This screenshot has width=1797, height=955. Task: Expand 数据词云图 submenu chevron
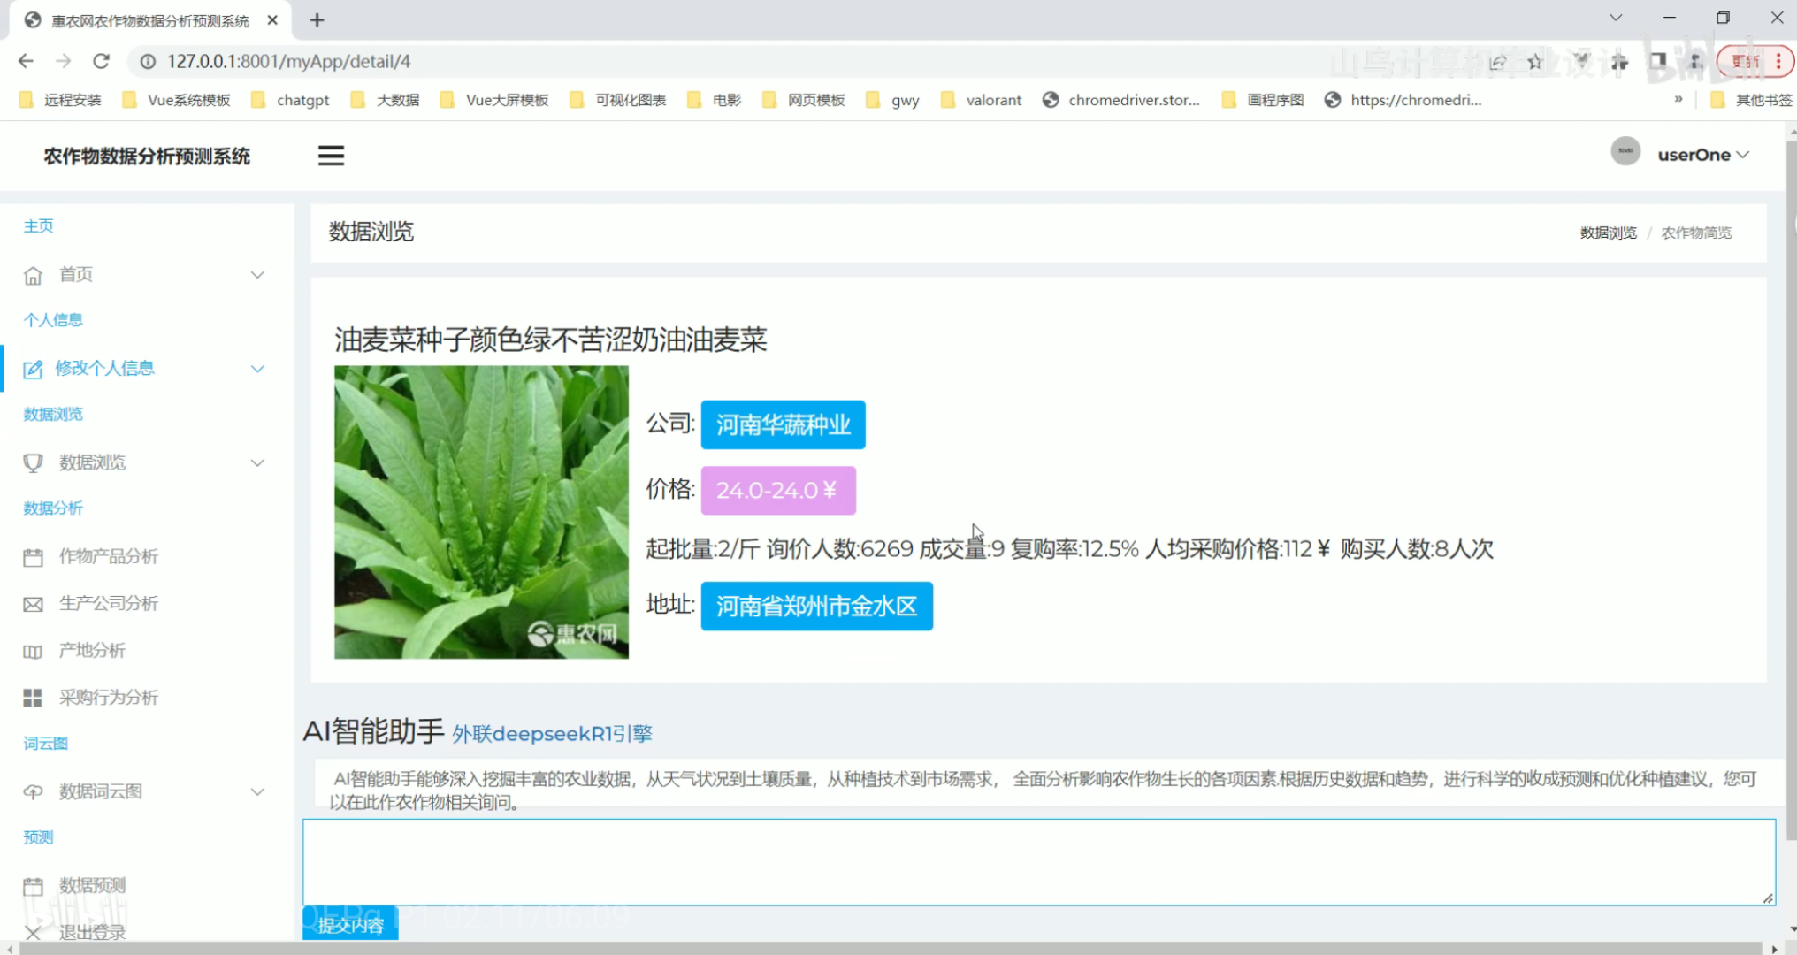point(257,791)
